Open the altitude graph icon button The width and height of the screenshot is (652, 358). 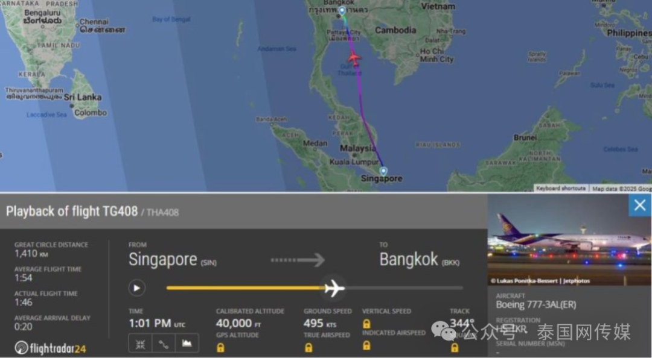coord(187,344)
